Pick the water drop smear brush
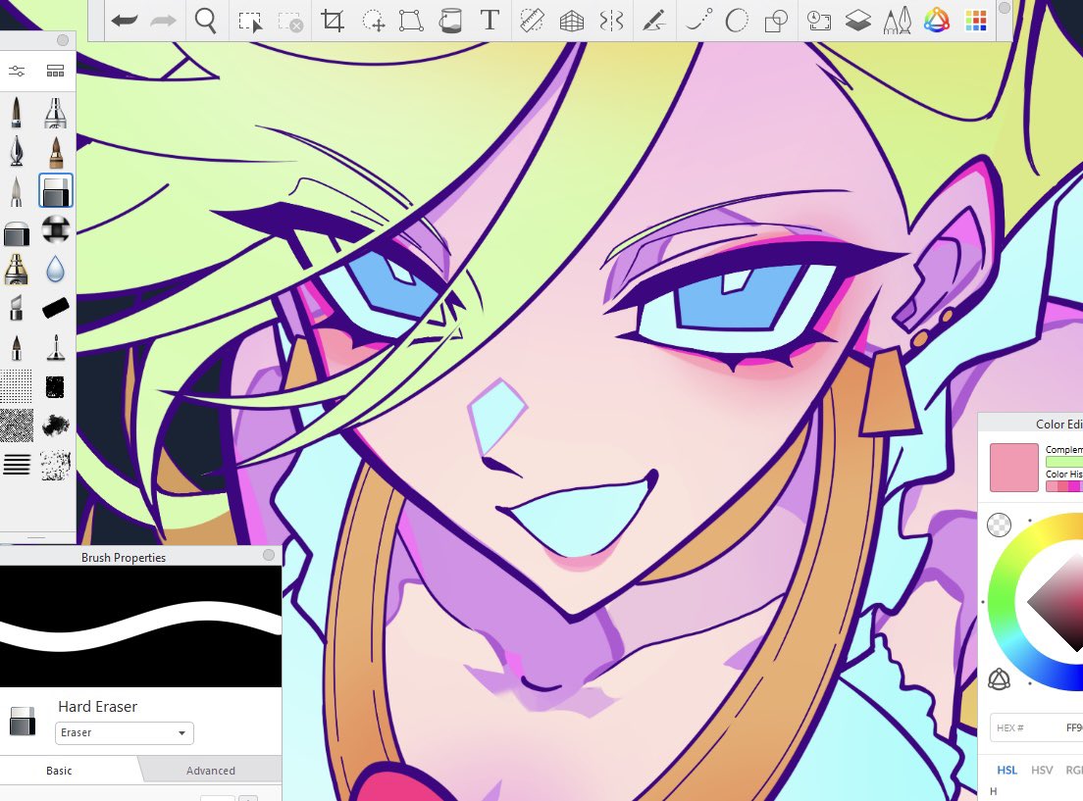Image resolution: width=1083 pixels, height=801 pixels. [x=55, y=270]
